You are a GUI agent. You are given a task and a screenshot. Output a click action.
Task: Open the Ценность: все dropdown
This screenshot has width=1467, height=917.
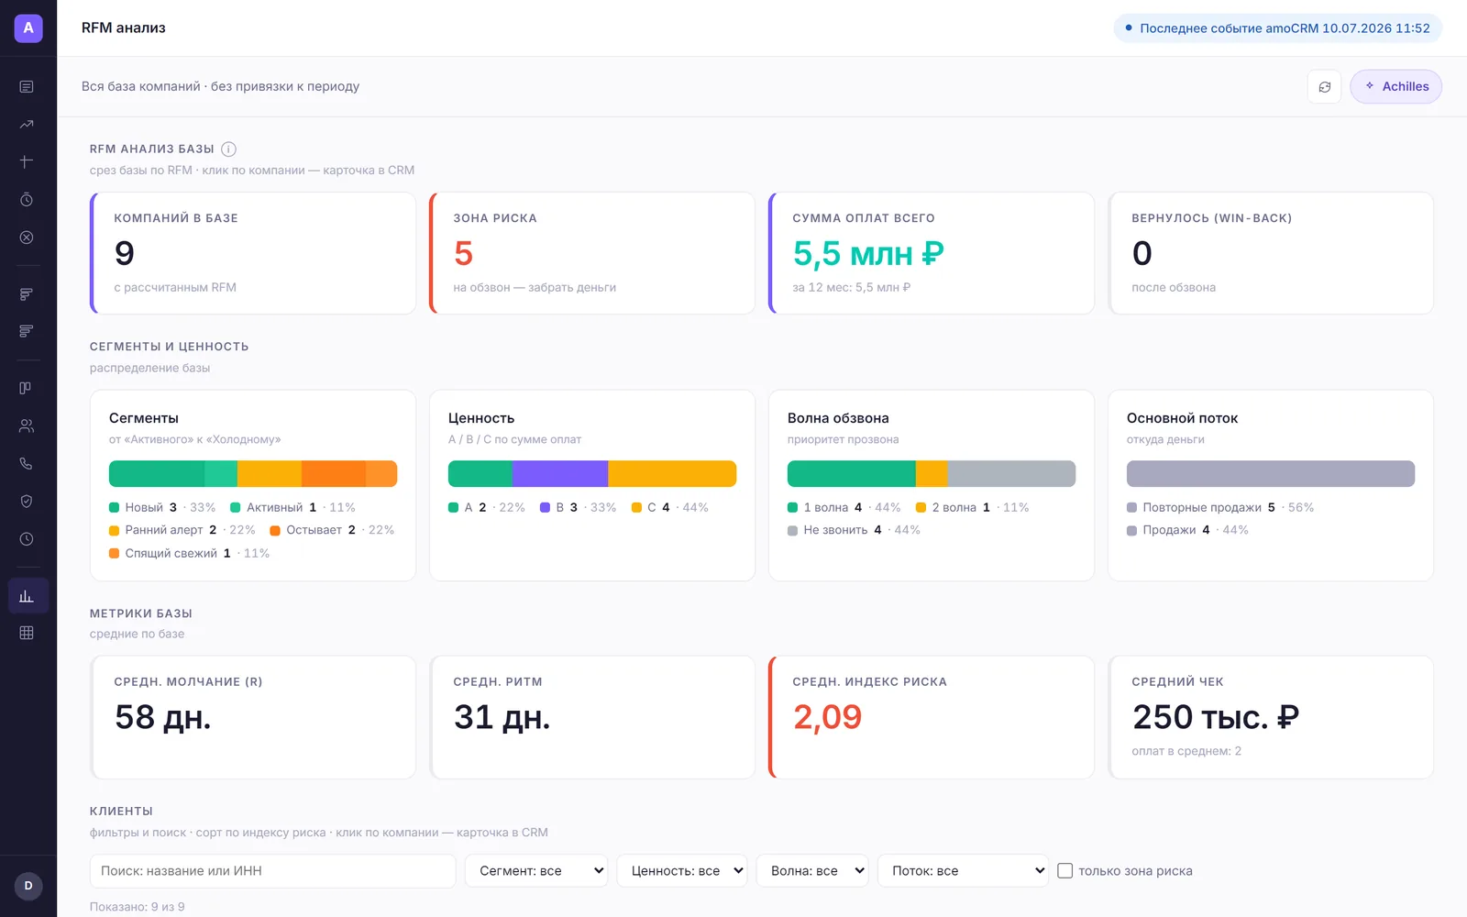tap(682, 871)
